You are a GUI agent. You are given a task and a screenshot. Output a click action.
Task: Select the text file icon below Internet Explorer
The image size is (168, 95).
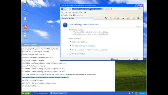[25, 20]
